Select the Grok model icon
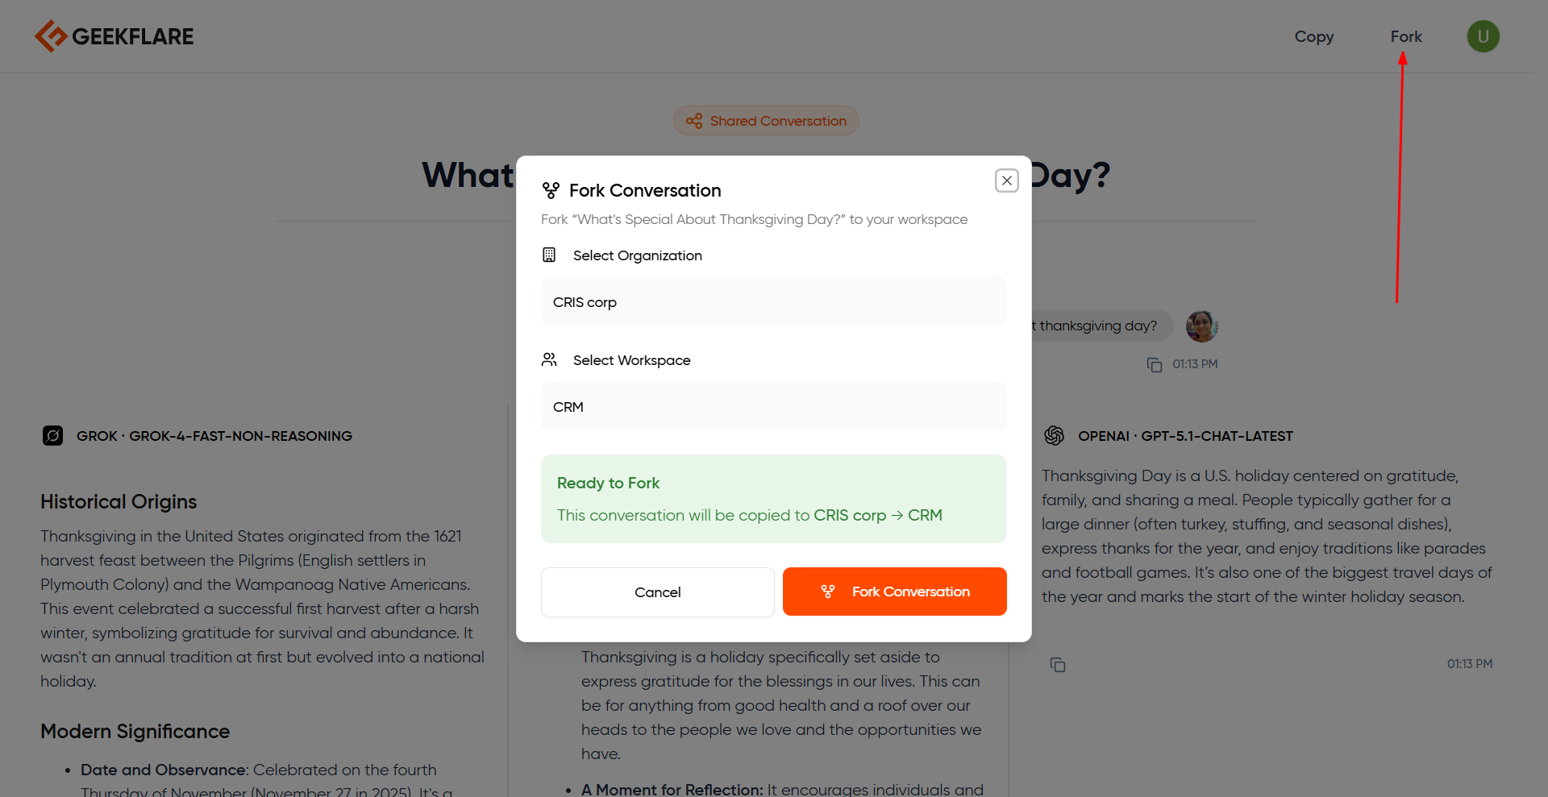The width and height of the screenshot is (1548, 797). point(52,435)
